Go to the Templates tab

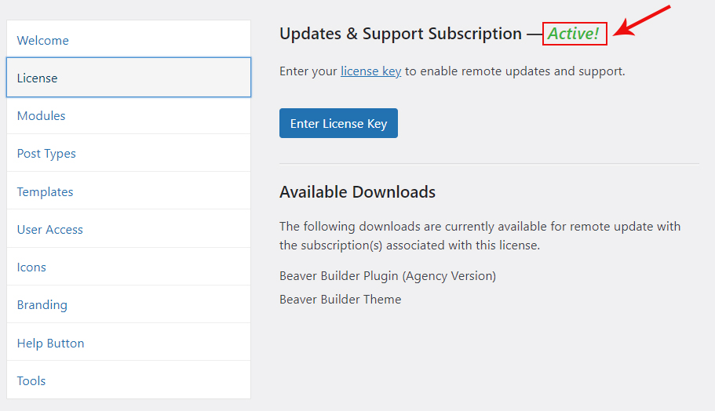pyautogui.click(x=46, y=191)
